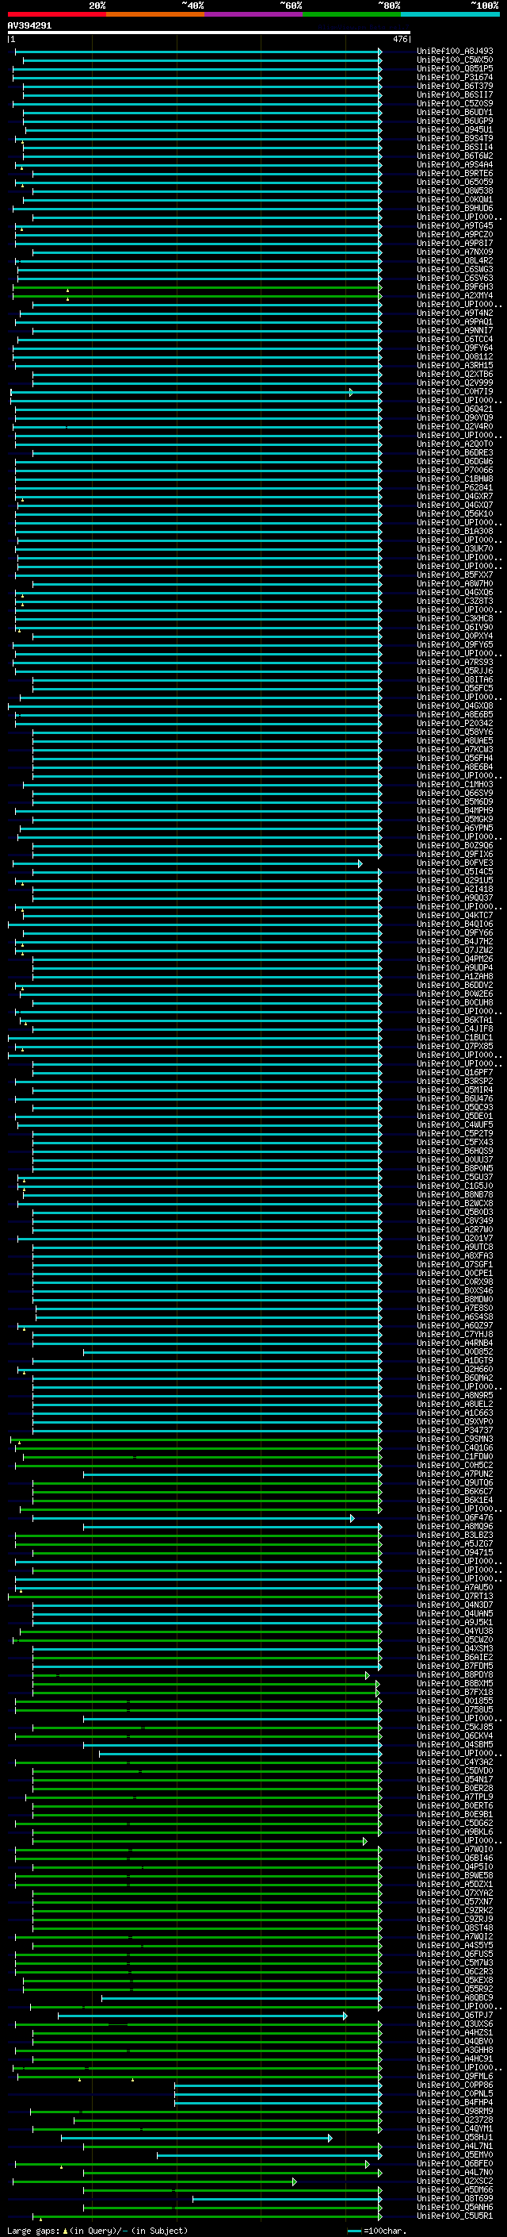Screen dimensions: 507x2237
Task: Click the white query sequence bar
Action: [x=209, y=32]
